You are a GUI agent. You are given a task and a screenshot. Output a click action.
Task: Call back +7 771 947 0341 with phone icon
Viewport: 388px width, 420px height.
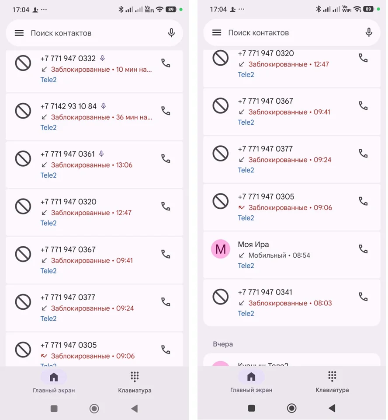click(363, 297)
